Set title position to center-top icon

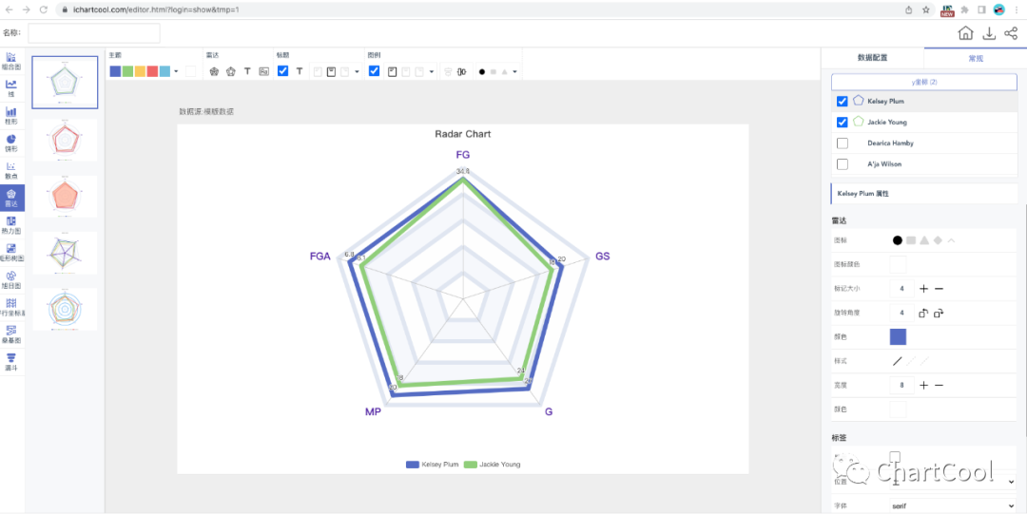[x=332, y=71]
